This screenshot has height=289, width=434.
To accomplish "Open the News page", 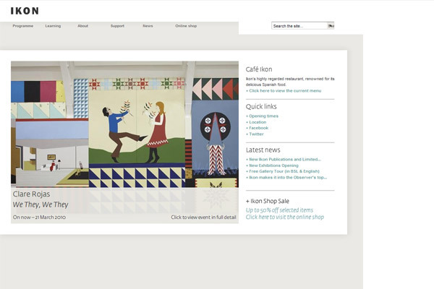I will (x=148, y=26).
